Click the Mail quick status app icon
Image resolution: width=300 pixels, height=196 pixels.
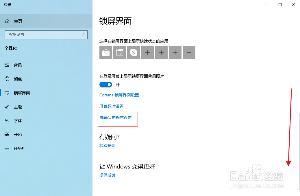(105, 52)
